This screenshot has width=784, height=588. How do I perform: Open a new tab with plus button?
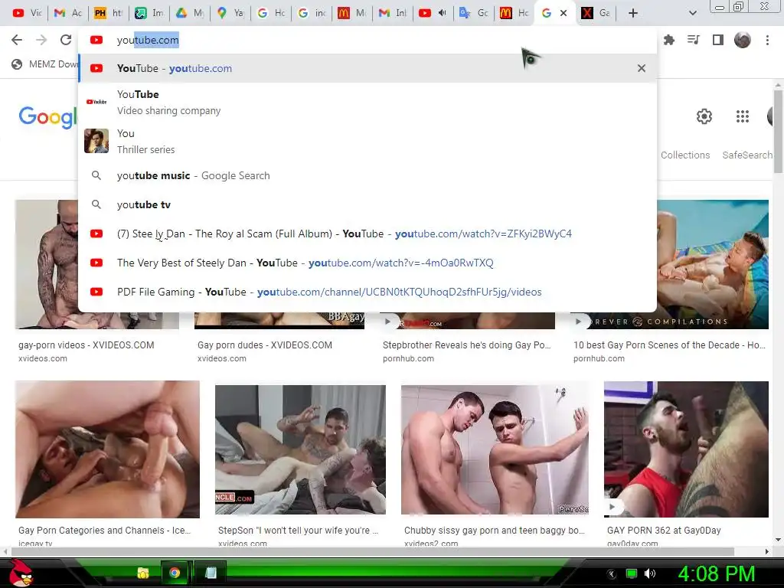point(633,13)
